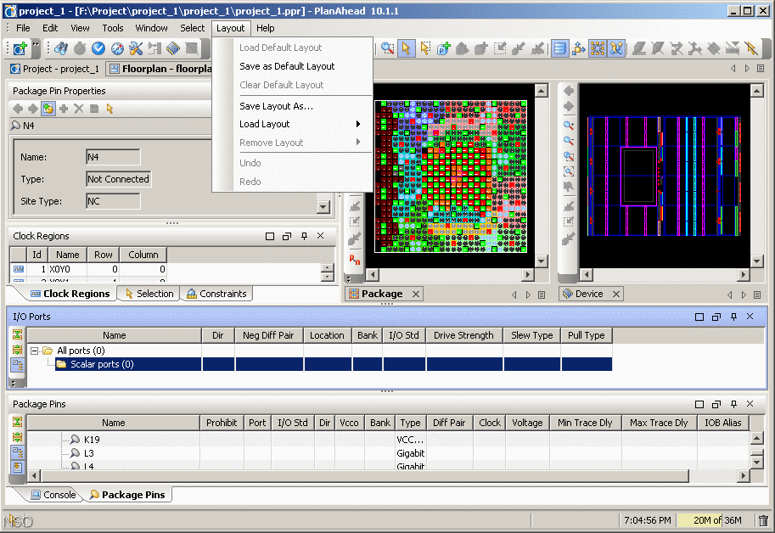Select the arrow pointer tool in main toolbar
The image size is (775, 533).
(x=407, y=48)
